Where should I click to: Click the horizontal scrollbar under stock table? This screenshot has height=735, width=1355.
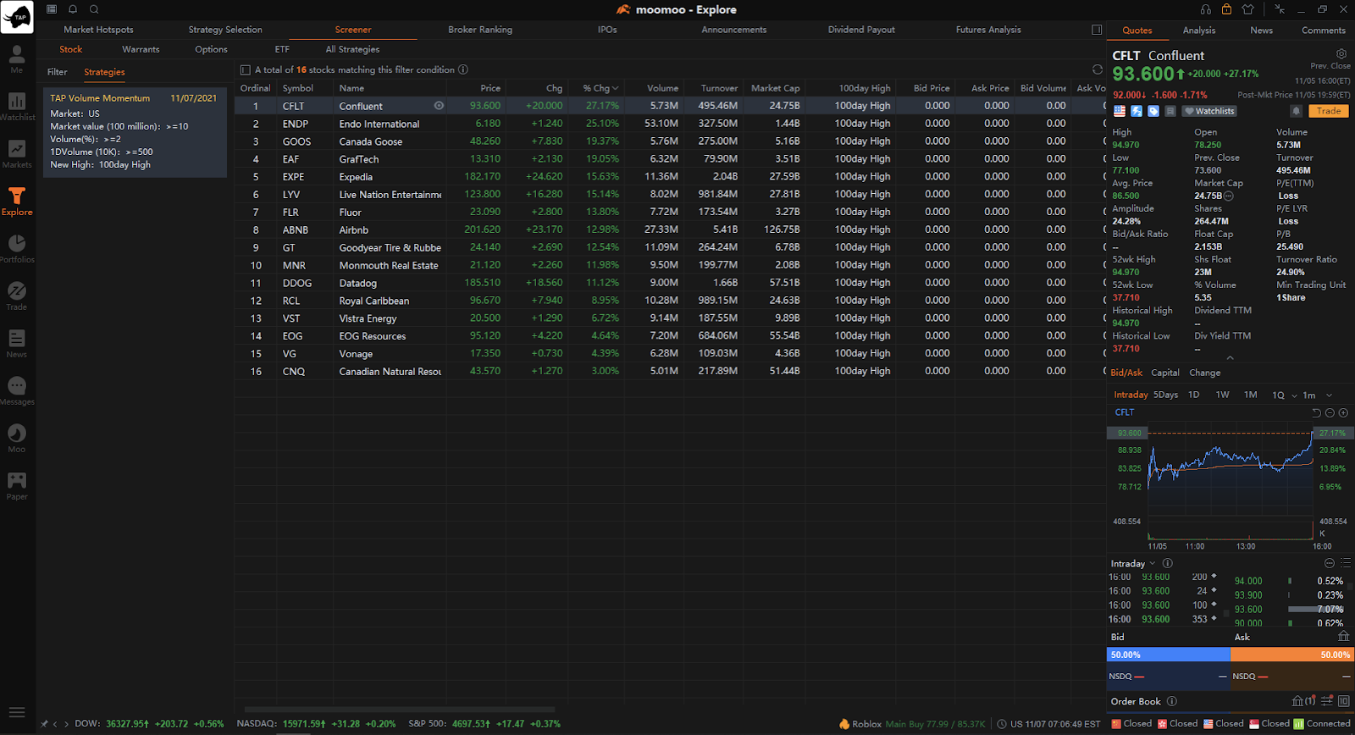point(400,710)
